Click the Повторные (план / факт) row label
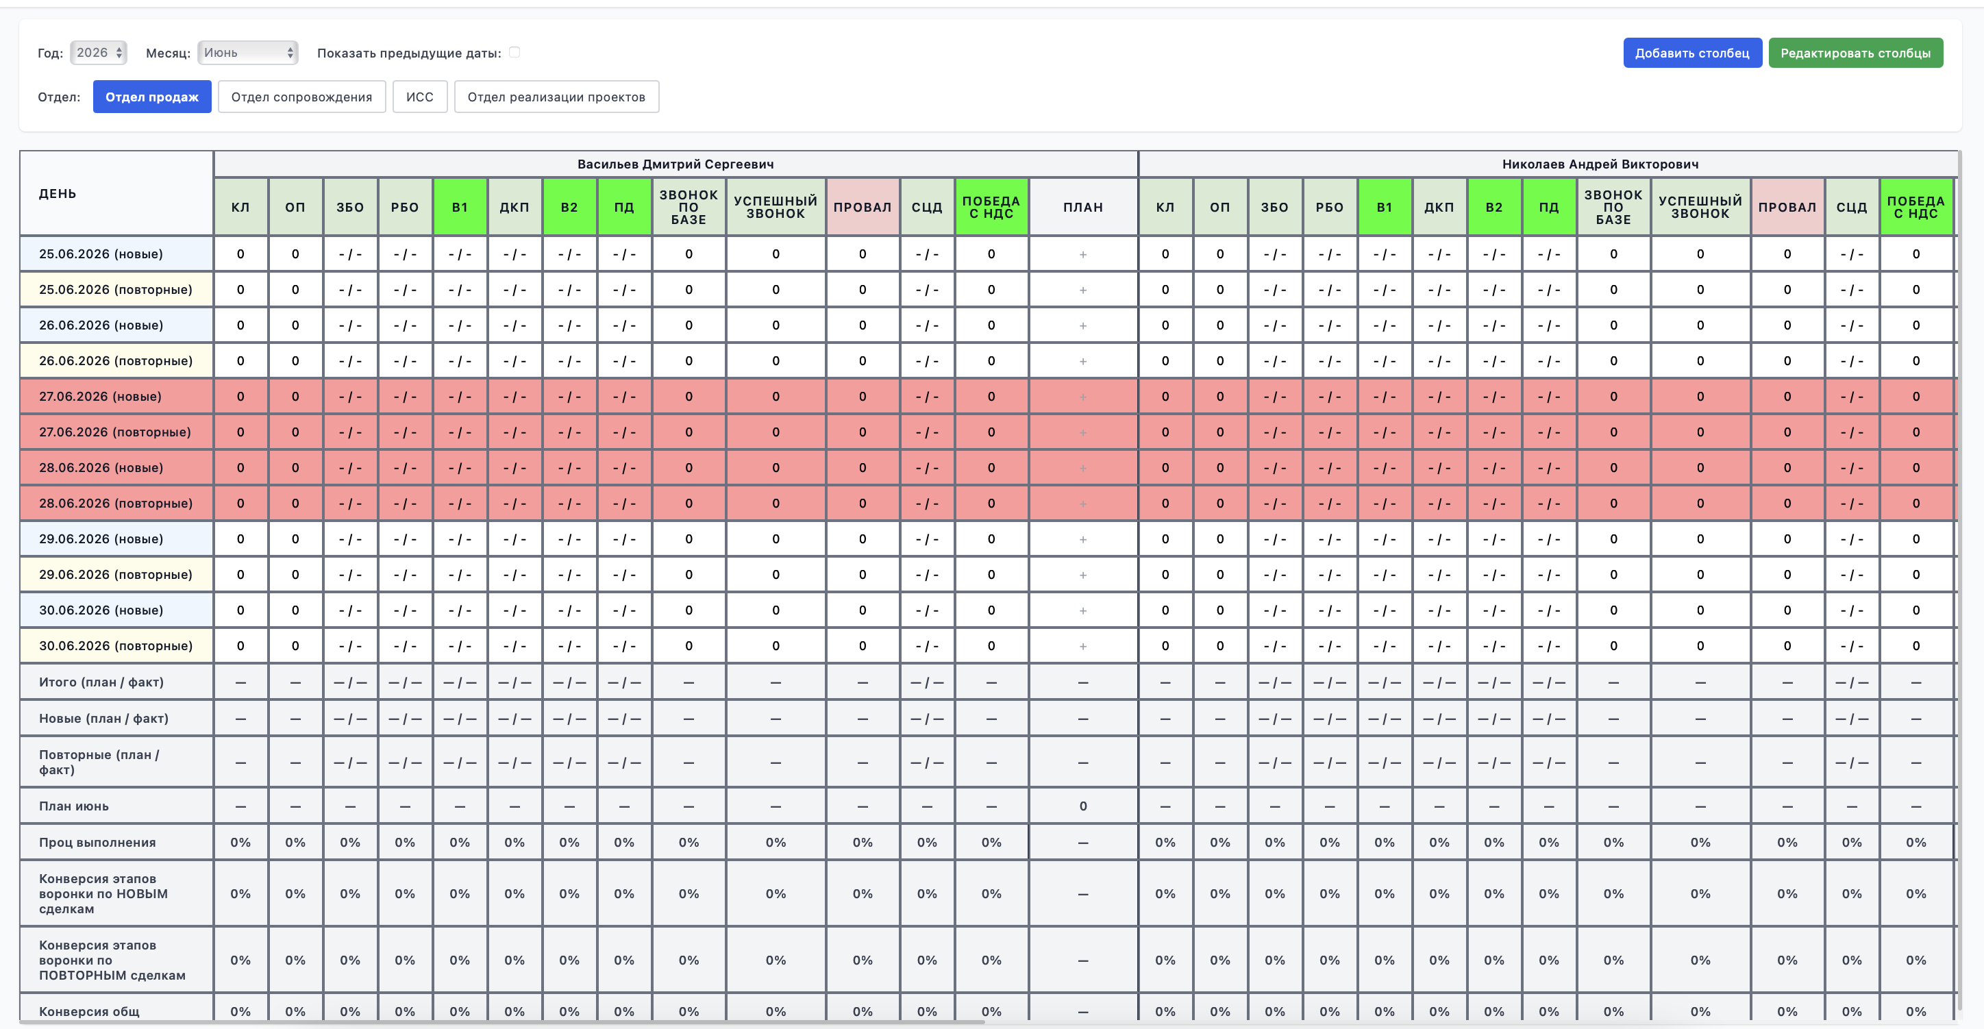Image resolution: width=1984 pixels, height=1029 pixels. pos(116,763)
